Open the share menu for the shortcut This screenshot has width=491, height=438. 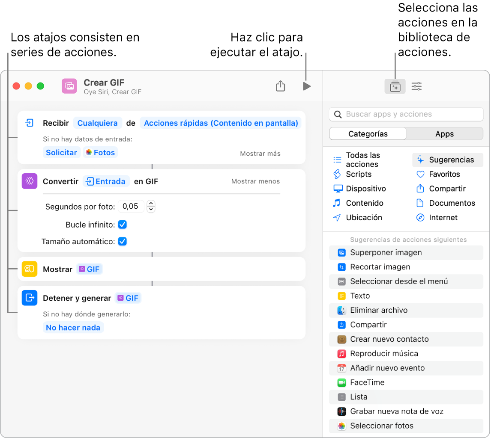click(x=281, y=86)
